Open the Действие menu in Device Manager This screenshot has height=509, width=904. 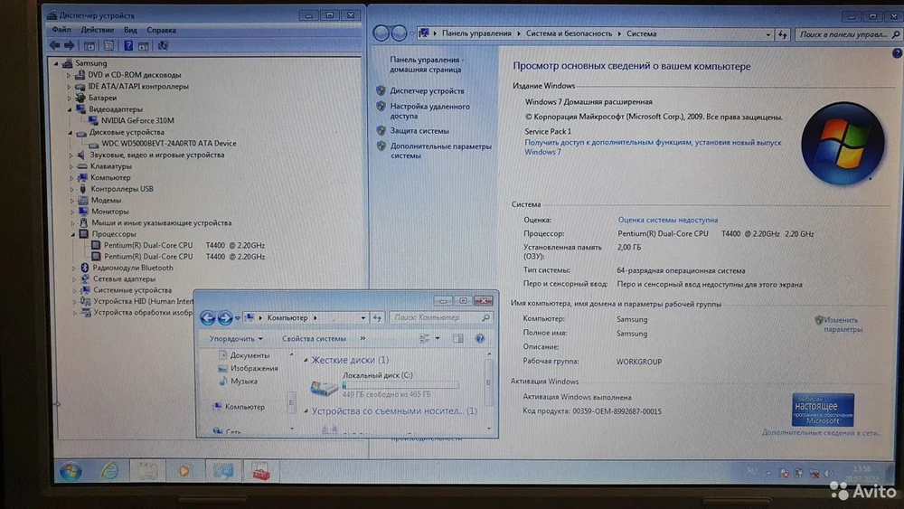point(97,30)
